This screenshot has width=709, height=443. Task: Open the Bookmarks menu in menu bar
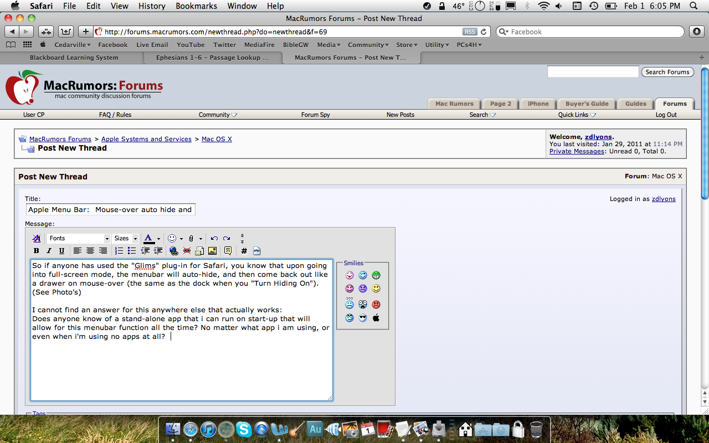(x=196, y=6)
